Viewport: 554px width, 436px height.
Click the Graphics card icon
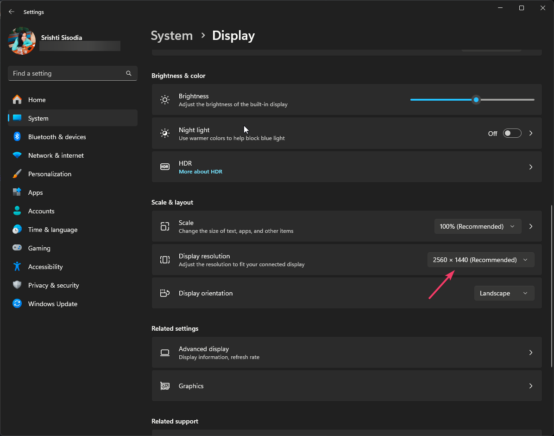pos(165,386)
